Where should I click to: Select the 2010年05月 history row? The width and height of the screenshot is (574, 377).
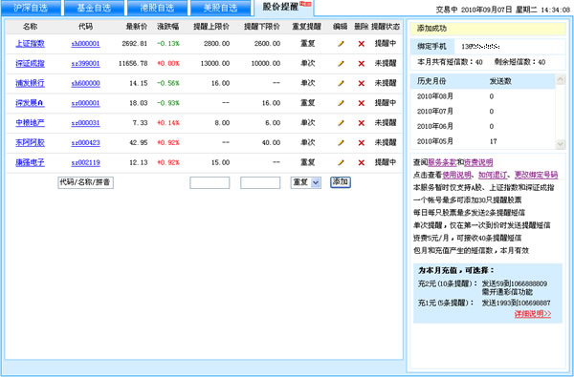(483, 141)
